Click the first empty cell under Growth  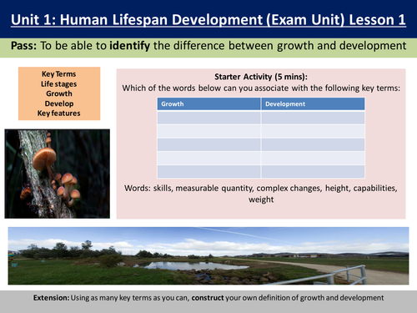[208, 118]
